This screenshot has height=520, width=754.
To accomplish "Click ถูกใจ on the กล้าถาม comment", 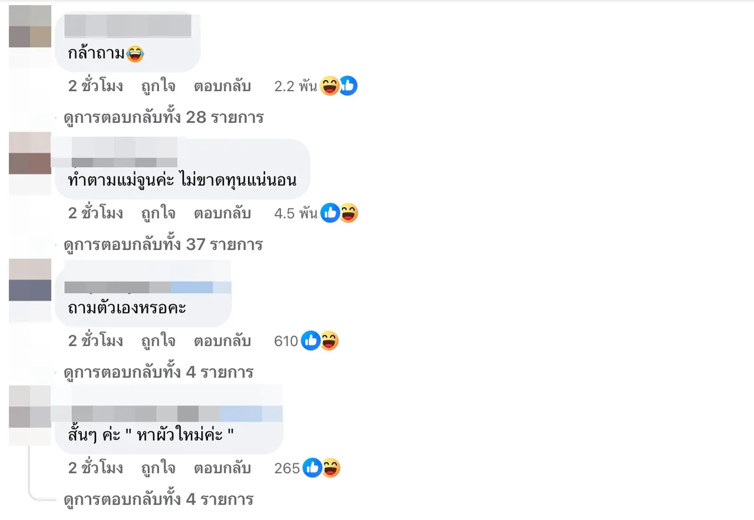I will (x=158, y=86).
